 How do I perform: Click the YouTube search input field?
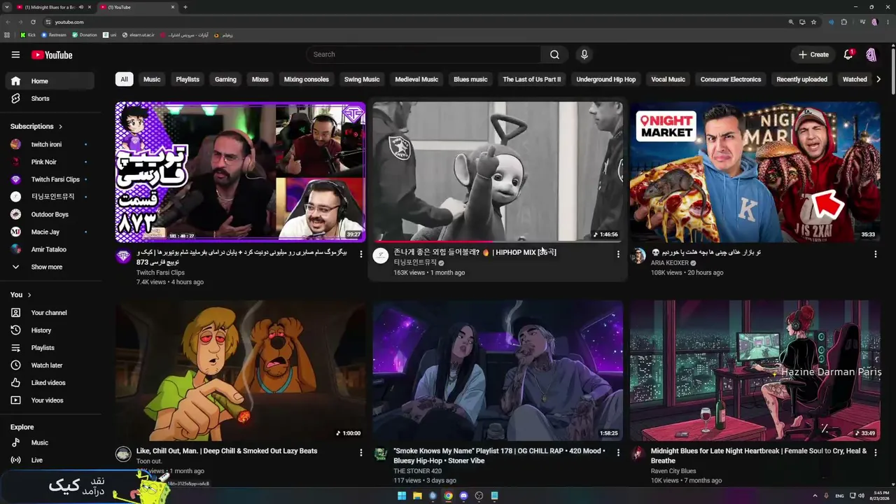(423, 55)
